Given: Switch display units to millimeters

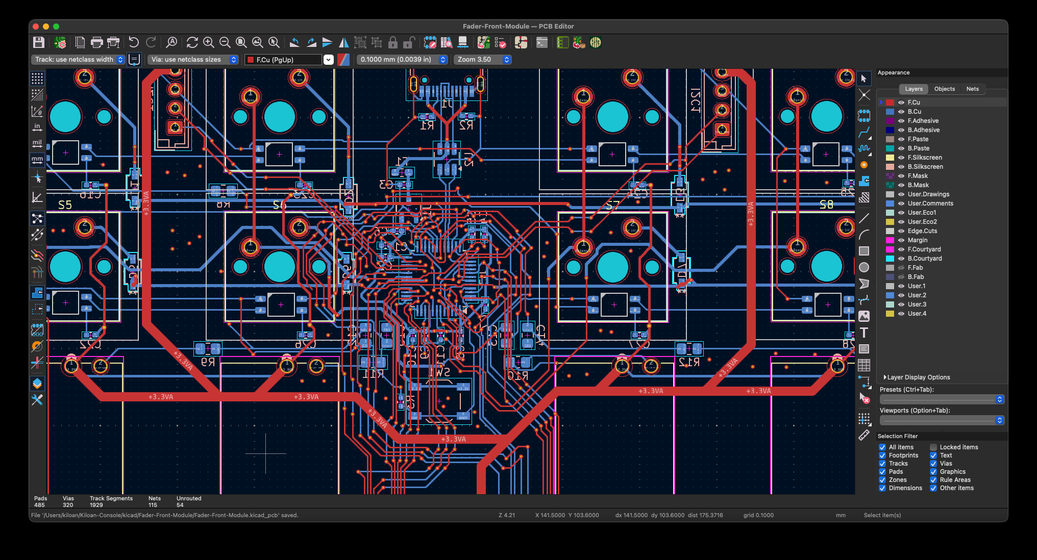Looking at the screenshot, I should 37,160.
